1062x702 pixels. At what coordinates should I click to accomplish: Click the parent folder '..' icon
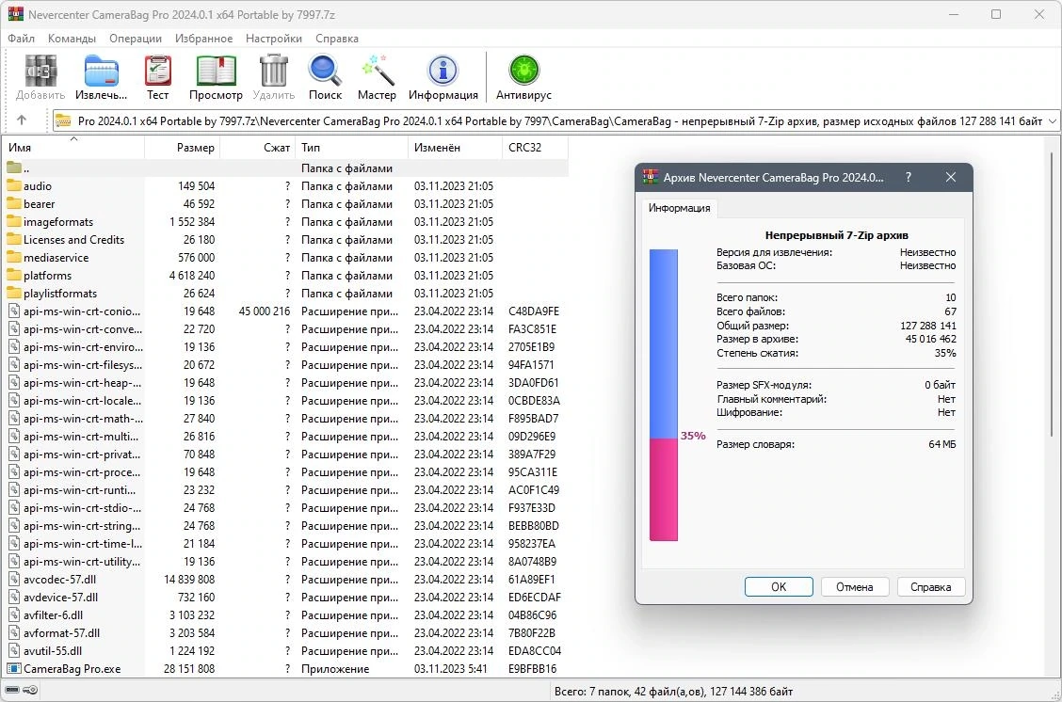click(14, 168)
